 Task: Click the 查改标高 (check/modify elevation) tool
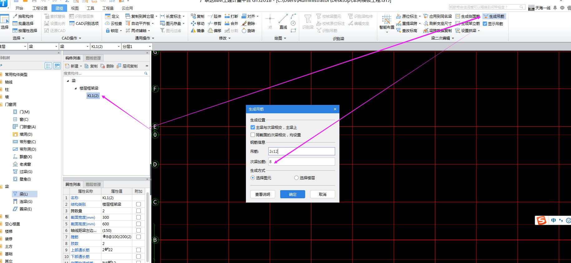(x=407, y=31)
